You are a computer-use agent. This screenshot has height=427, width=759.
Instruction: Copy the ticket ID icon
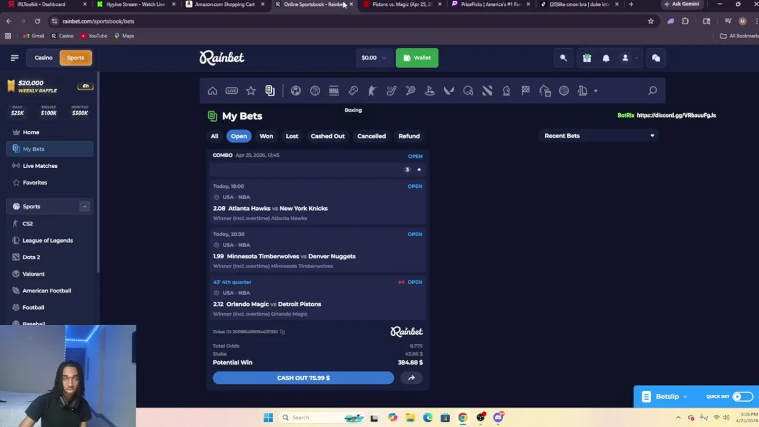click(x=282, y=332)
